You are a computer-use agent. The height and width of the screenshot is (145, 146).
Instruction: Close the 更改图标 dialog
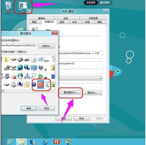(55, 33)
